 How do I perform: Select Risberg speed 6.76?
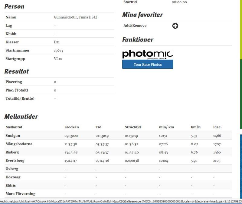(194, 152)
